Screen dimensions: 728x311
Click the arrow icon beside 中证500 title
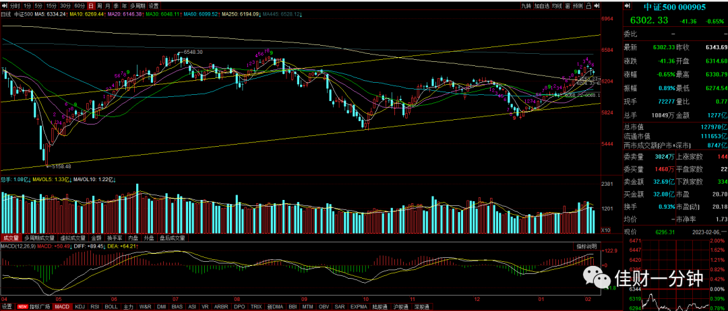pyautogui.click(x=628, y=6)
